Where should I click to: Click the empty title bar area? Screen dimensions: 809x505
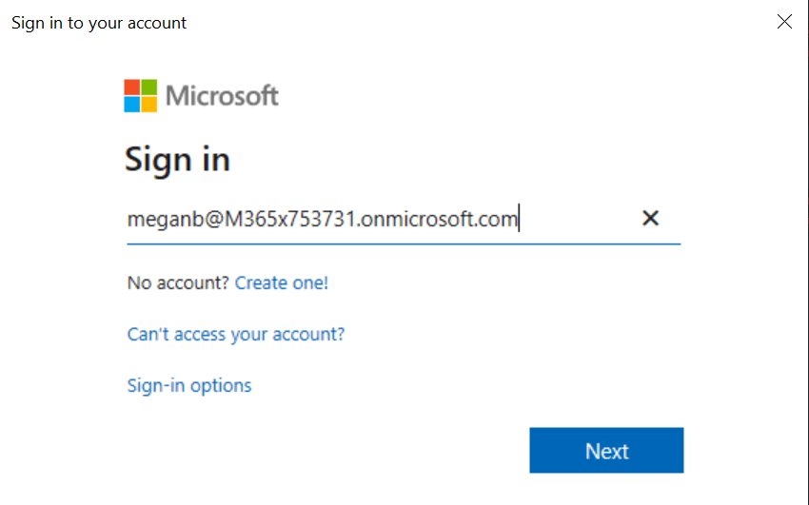coord(476,22)
